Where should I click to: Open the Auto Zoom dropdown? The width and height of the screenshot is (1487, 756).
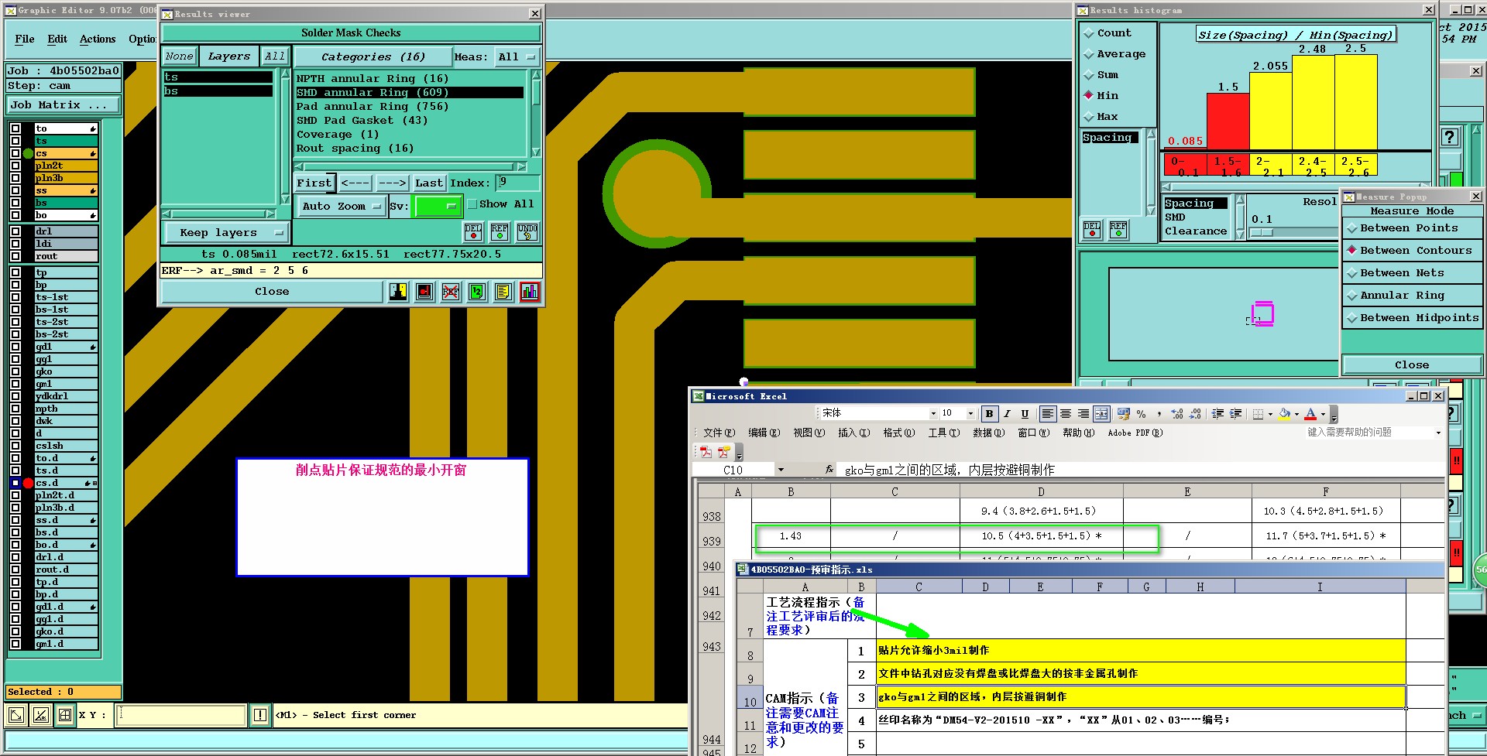point(342,207)
